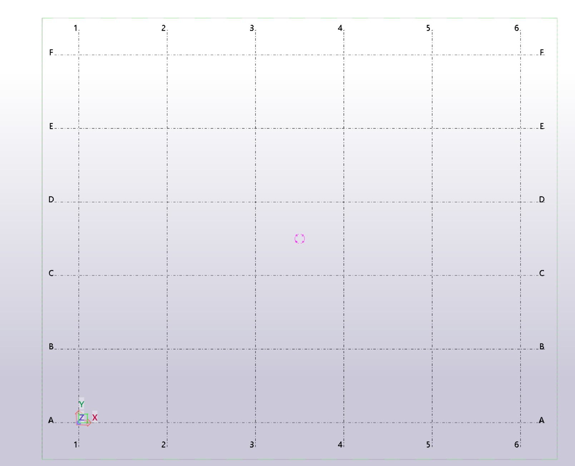Click grid label F on the left side
575x466 pixels.
tap(51, 52)
